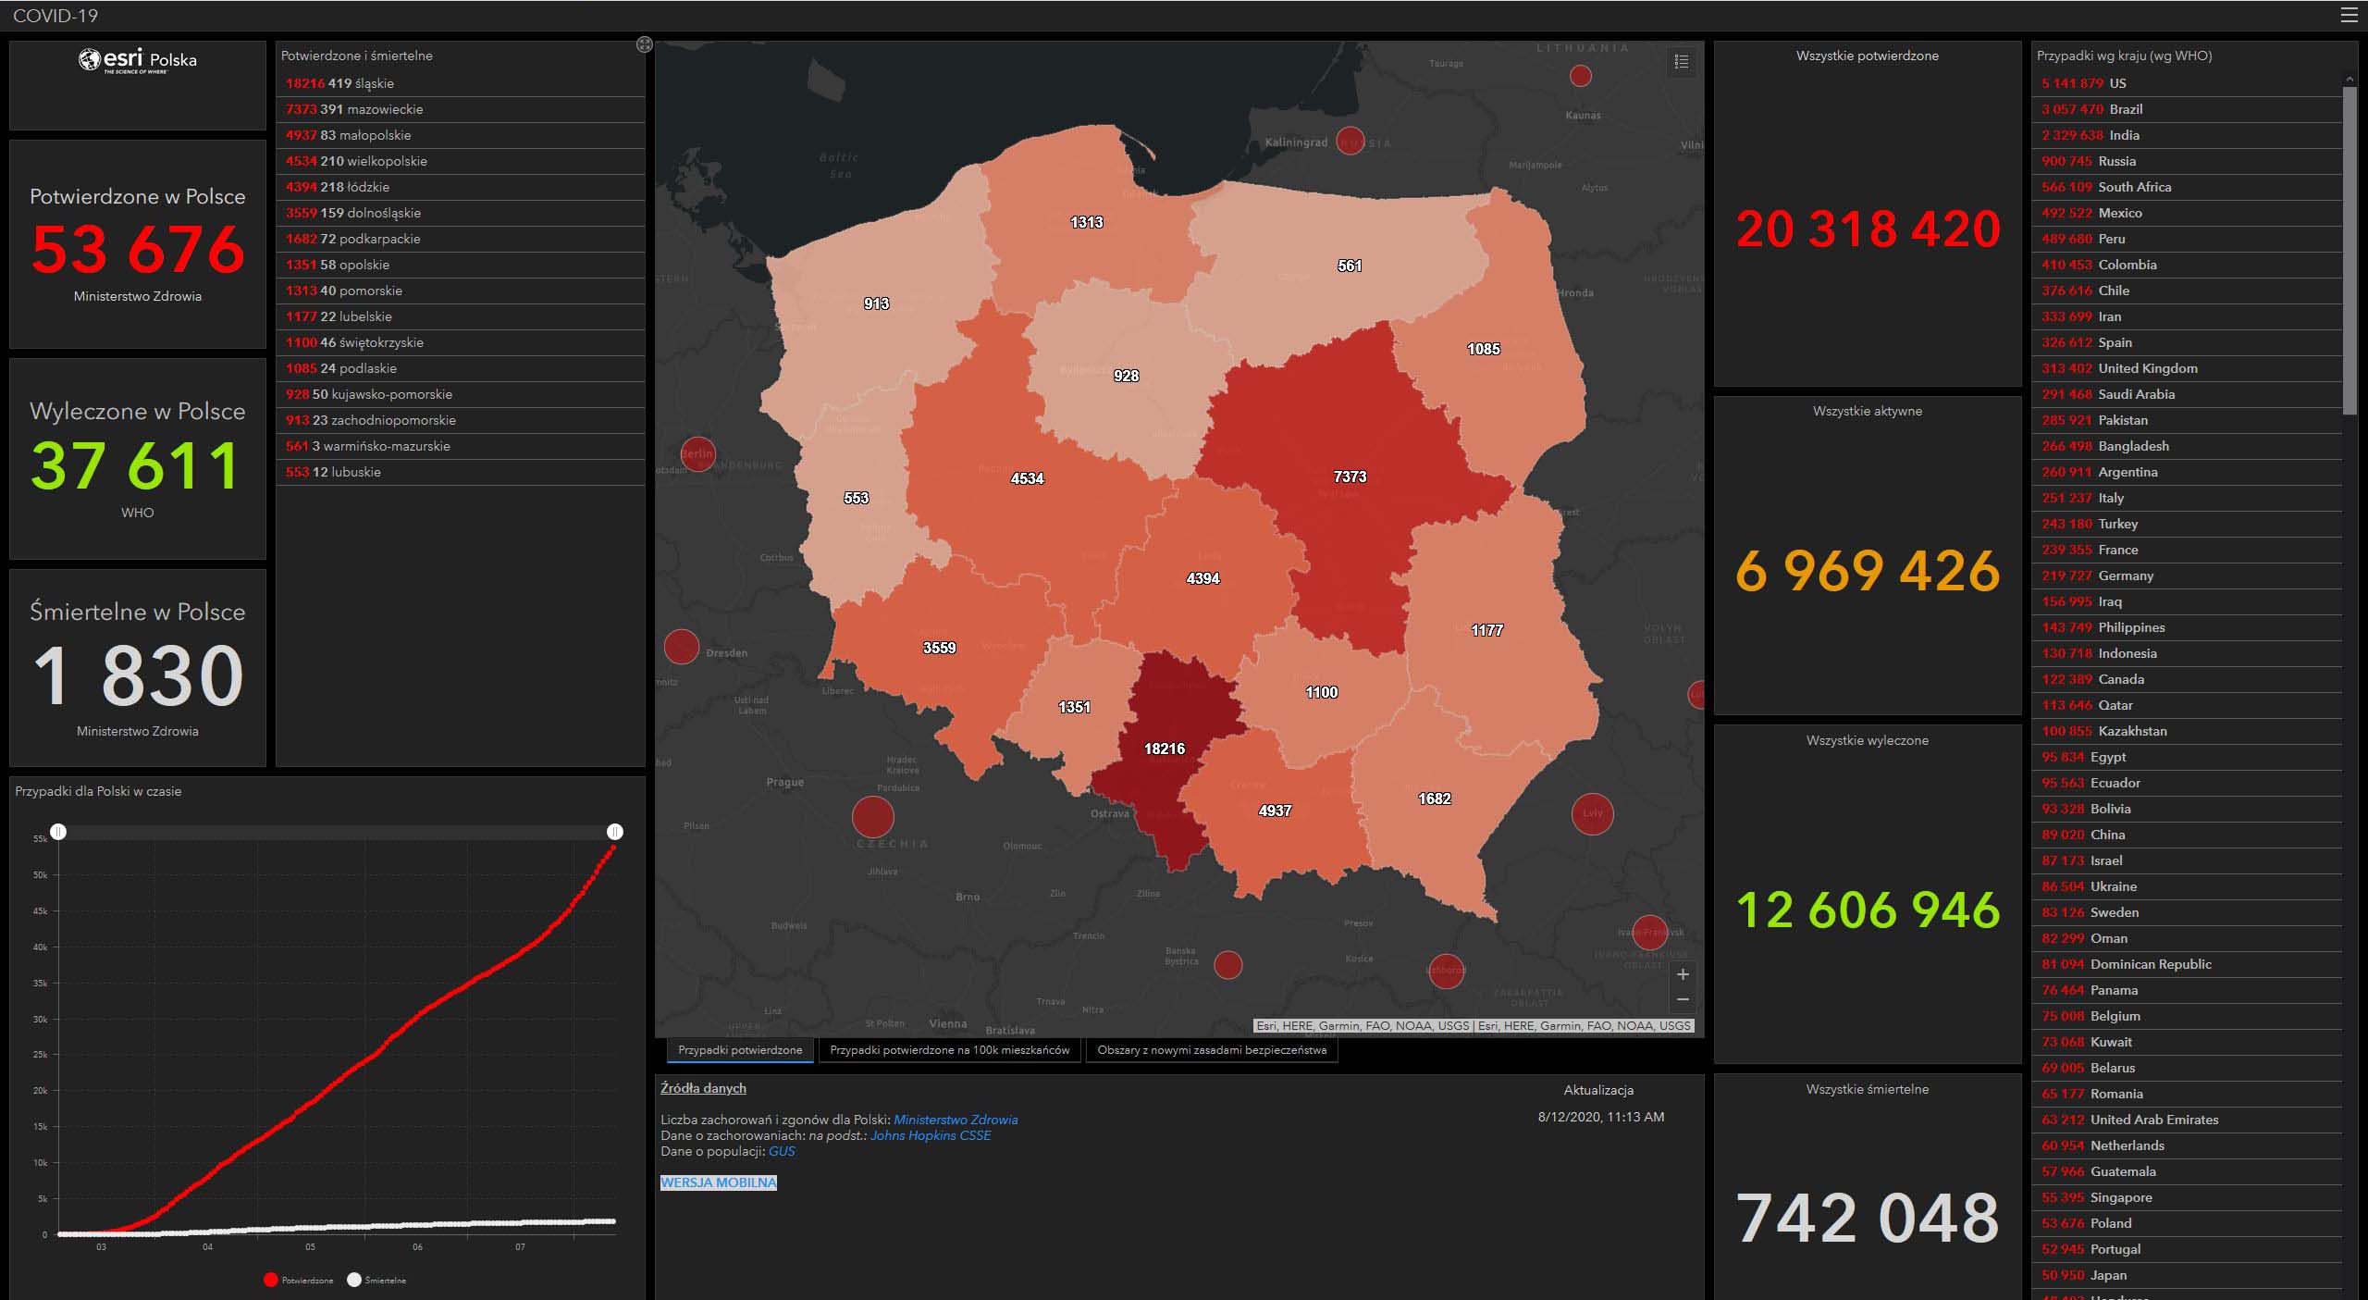Click the WERSJA MOBILNA link
The image size is (2368, 1300).
pos(719,1182)
